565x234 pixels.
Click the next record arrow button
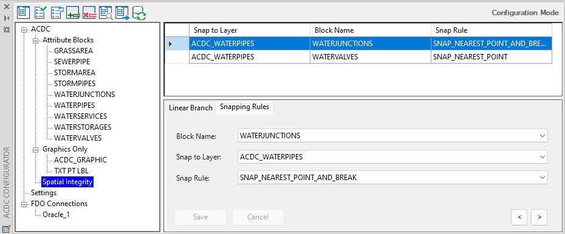tap(539, 217)
